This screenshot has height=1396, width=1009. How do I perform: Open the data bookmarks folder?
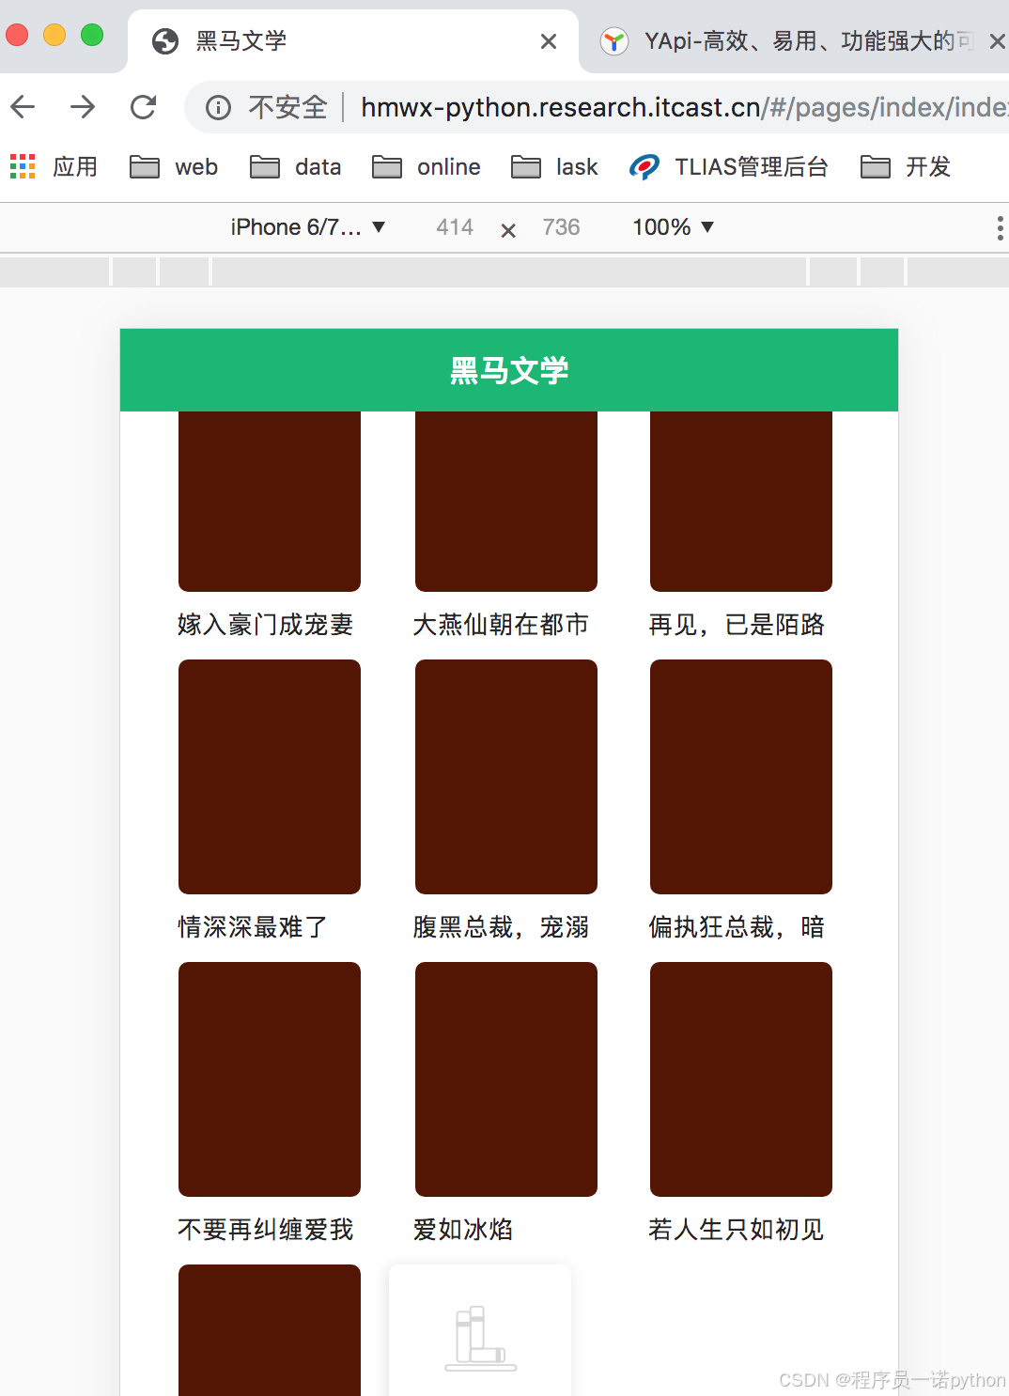295,167
